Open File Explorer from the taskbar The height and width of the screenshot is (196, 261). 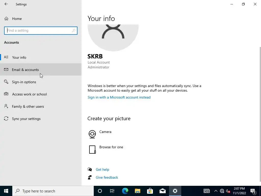click(x=137, y=191)
